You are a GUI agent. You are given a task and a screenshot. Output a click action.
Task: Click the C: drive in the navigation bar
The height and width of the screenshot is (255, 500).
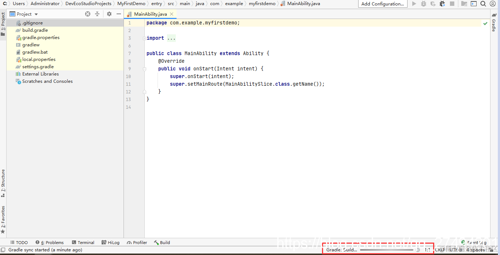(x=5, y=4)
